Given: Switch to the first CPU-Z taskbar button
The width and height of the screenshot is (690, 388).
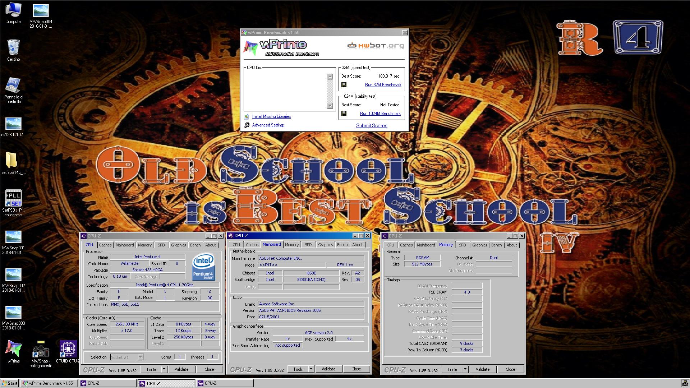Looking at the screenshot, I should pos(108,383).
